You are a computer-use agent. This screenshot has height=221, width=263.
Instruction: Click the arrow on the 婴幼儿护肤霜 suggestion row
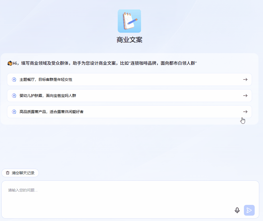245,96
